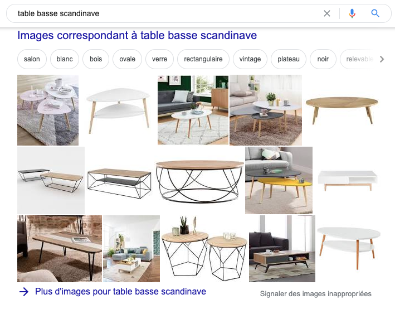Select the "salon" filter chip
395x309 pixels.
point(32,59)
